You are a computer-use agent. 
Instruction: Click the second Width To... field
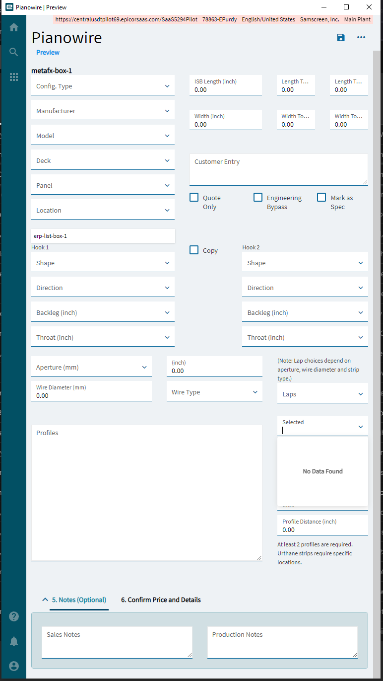pyautogui.click(x=349, y=120)
